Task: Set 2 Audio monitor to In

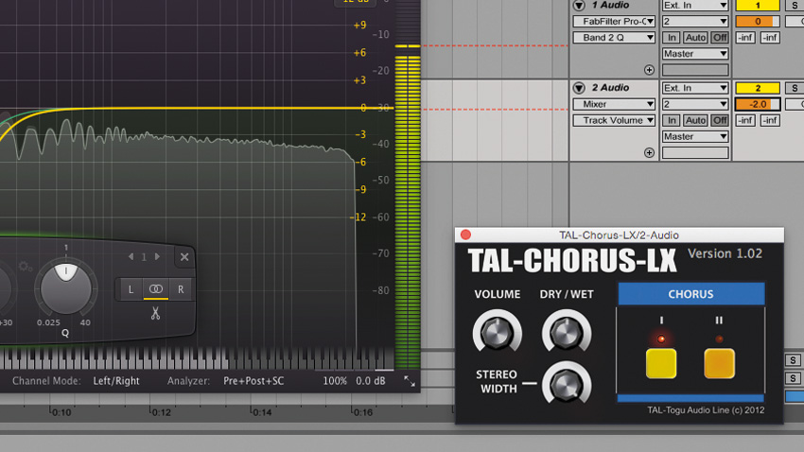Action: [x=672, y=120]
